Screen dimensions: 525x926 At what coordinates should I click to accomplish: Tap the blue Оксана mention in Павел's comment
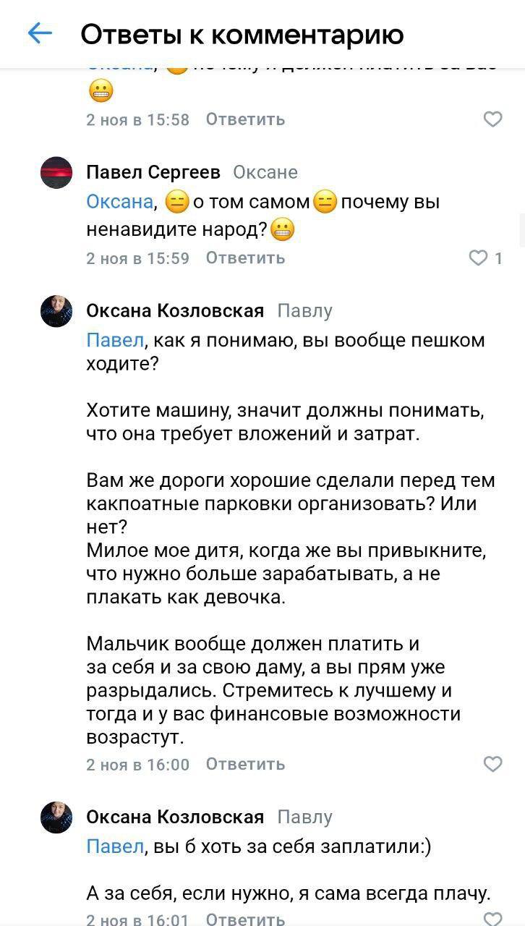click(120, 202)
